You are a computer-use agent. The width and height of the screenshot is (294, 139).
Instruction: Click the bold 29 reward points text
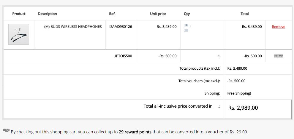point(135,132)
